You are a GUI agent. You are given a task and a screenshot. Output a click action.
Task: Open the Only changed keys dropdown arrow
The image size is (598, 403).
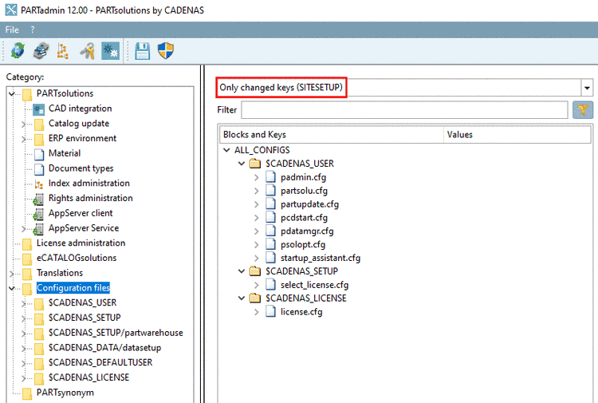[x=587, y=88]
